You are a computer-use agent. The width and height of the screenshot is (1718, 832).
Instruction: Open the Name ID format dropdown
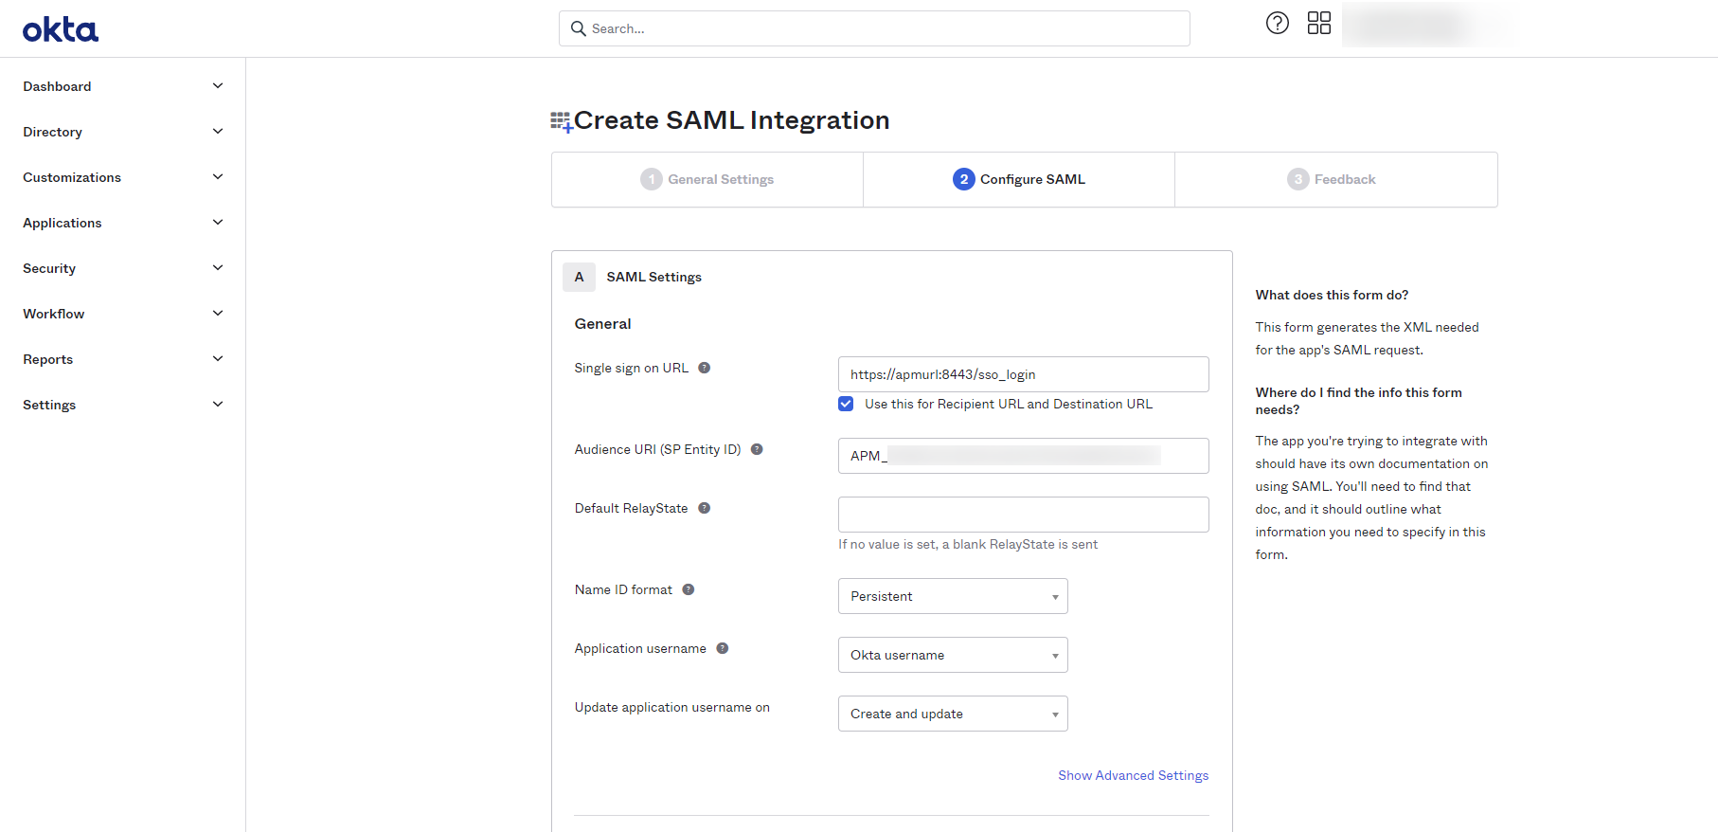(952, 597)
